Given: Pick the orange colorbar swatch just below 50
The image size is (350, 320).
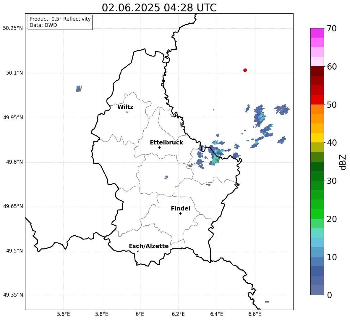Looking at the screenshot, I should click(x=317, y=109).
